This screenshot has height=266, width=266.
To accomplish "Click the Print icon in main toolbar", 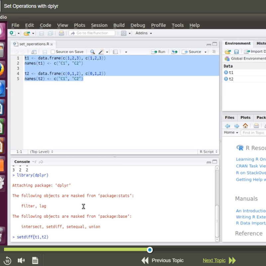I will coord(61,33).
